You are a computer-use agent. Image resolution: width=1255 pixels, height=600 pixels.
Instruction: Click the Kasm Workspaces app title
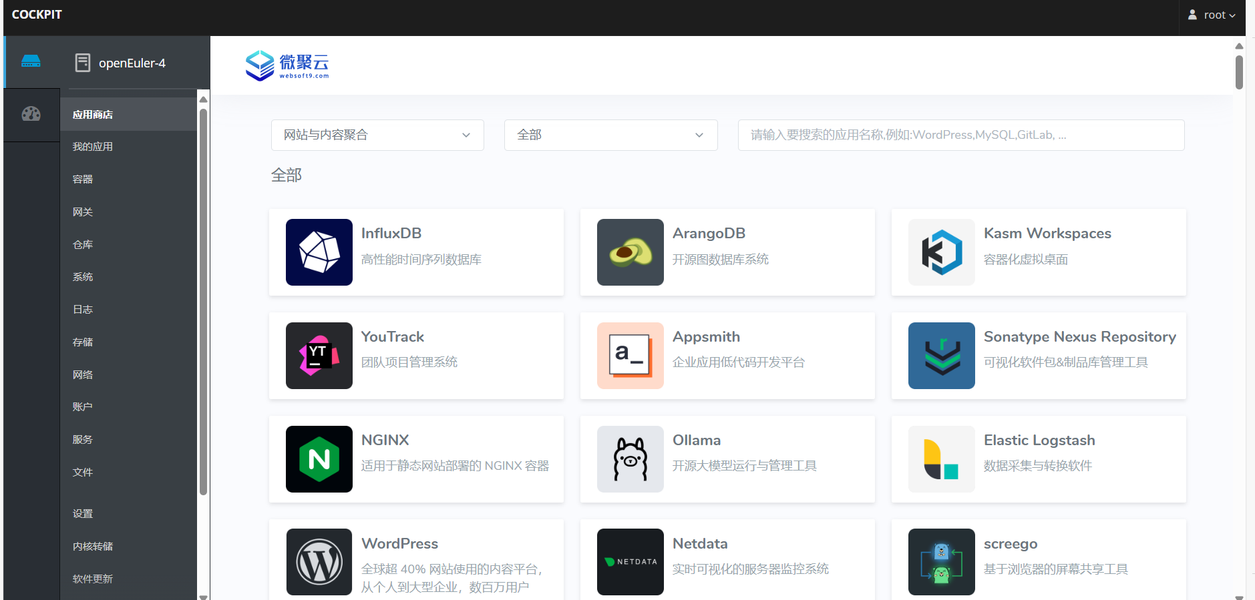[1047, 234]
